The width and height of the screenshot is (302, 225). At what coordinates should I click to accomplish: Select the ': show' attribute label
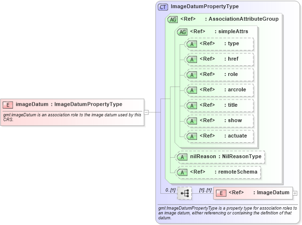(233, 120)
